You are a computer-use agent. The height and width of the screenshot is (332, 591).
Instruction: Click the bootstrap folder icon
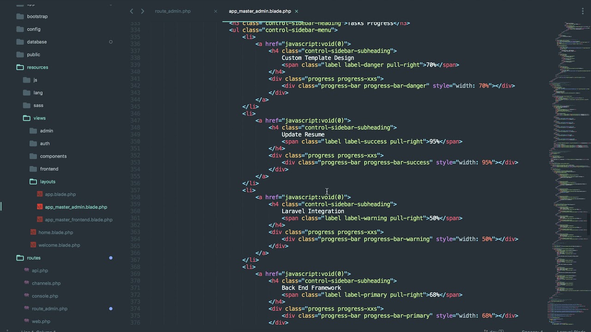tap(20, 16)
